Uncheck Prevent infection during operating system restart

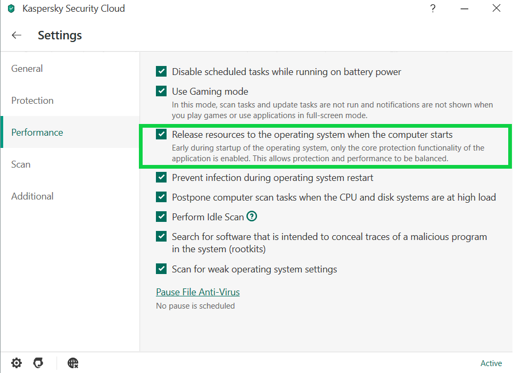point(161,177)
